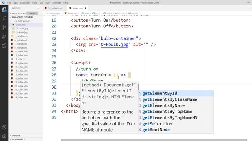Click the editor horizontal scrollbar
The height and width of the screenshot is (141, 252).
154,140
